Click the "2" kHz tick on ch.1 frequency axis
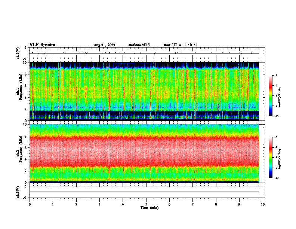Viewport: 296px width, 229px height. pos(26,109)
